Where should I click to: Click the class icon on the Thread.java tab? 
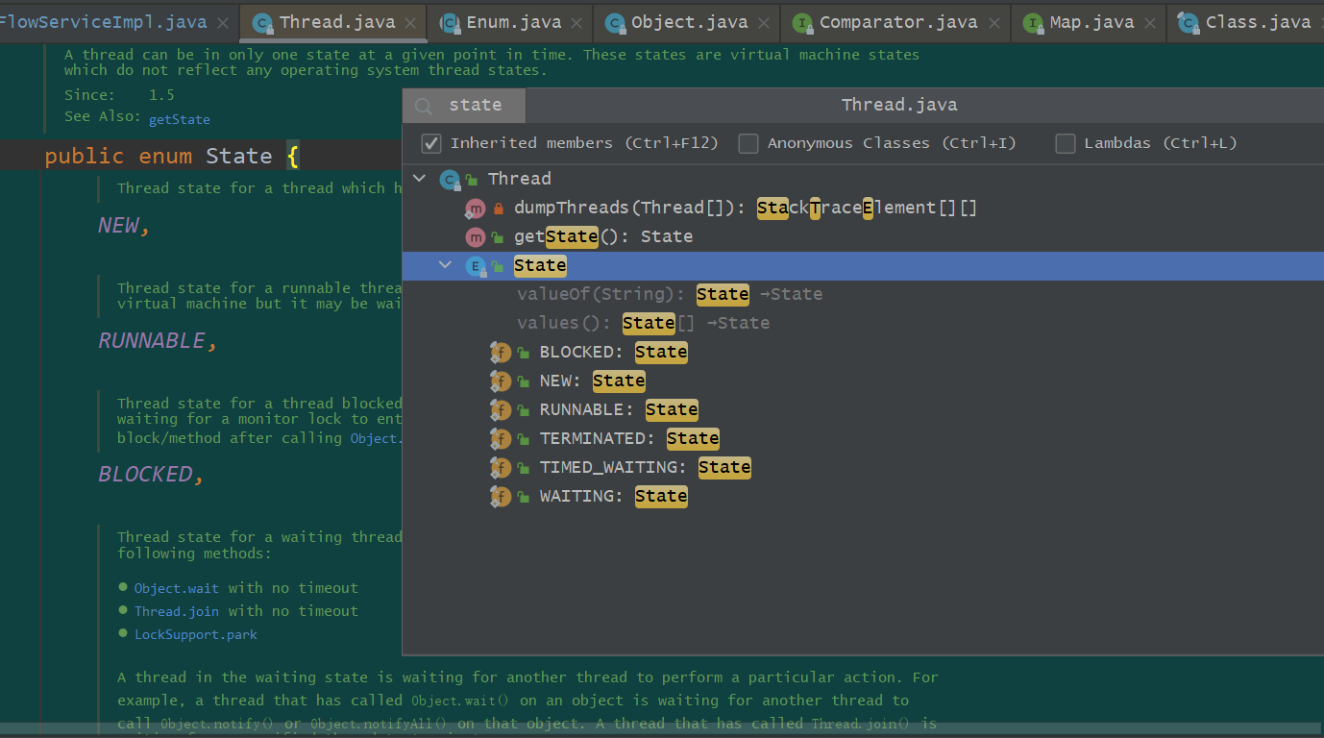coord(261,23)
